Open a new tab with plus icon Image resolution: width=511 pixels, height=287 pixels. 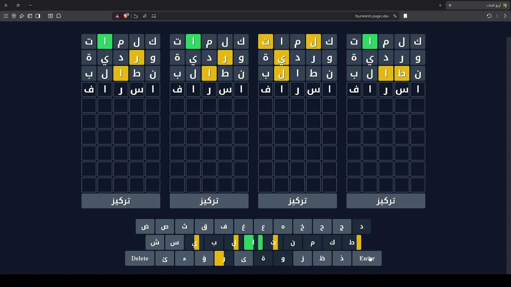click(x=440, y=5)
